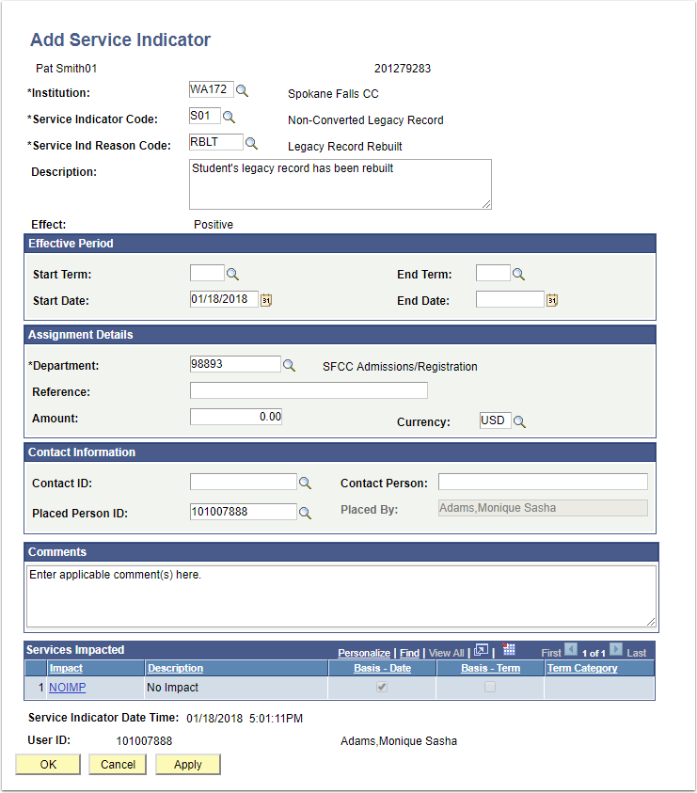Viewport: 697px width, 793px height.
Task: Click Legacy Record Rebuilt text
Action: (345, 147)
